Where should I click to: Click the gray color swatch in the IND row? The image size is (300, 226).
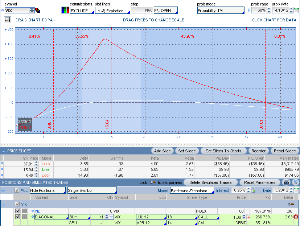pyautogui.click(x=24, y=211)
